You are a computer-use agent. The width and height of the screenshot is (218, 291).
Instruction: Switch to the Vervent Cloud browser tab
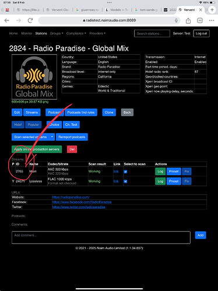pos(58,10)
